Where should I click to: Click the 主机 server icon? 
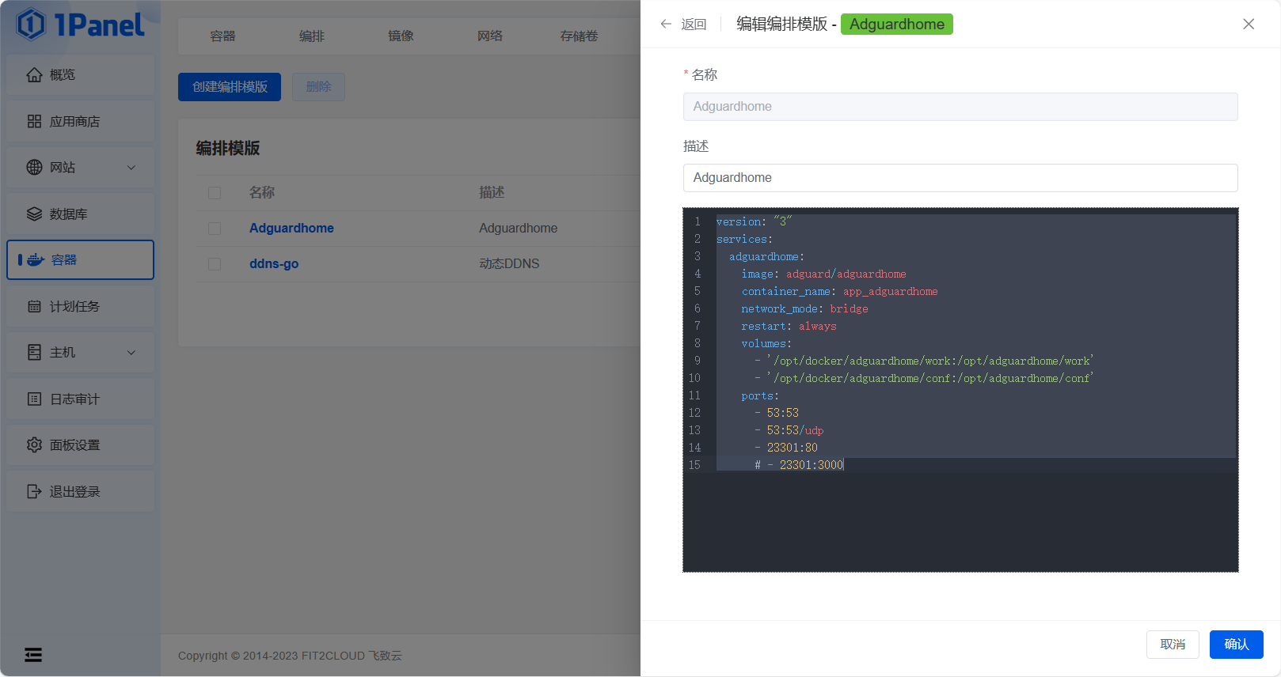(x=34, y=353)
